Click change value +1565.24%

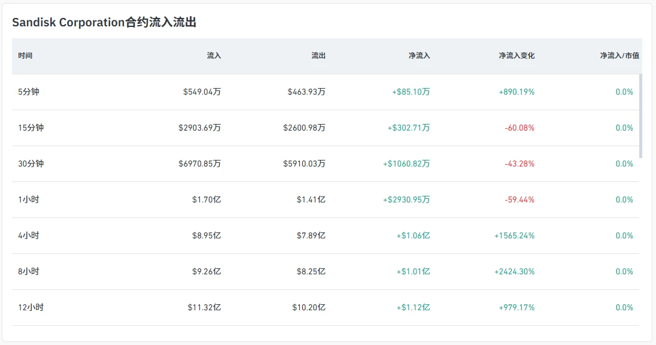[515, 236]
